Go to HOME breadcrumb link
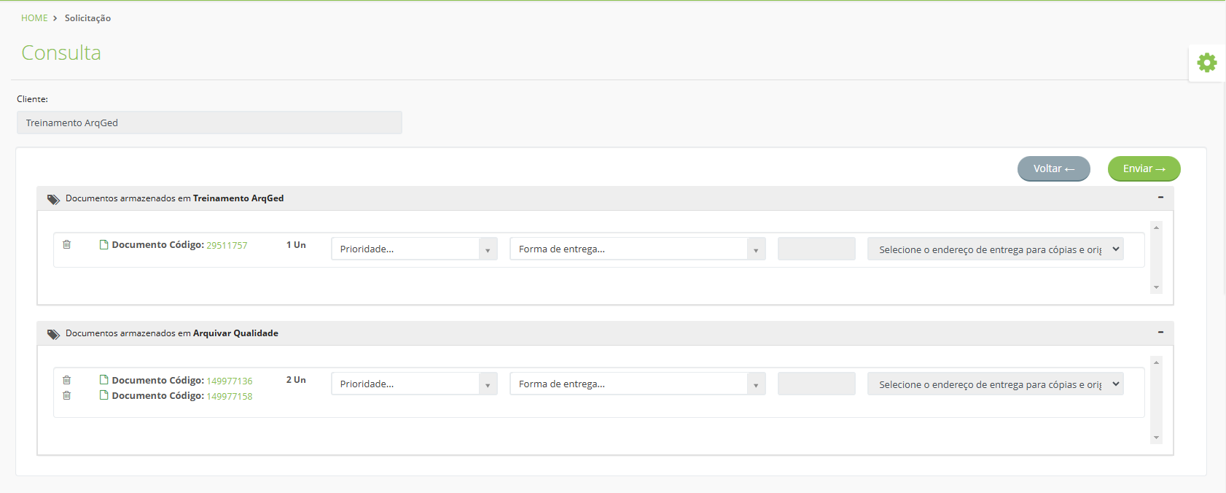The width and height of the screenshot is (1226, 493). coord(34,18)
